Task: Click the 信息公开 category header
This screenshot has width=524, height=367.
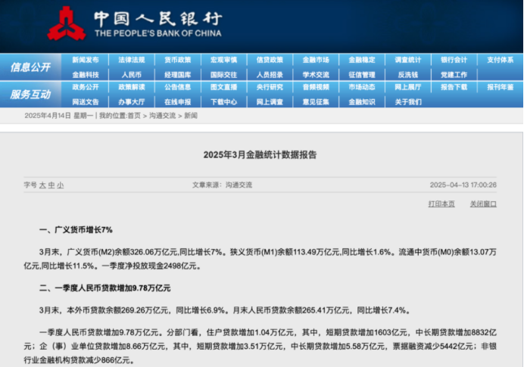Action: coord(30,67)
